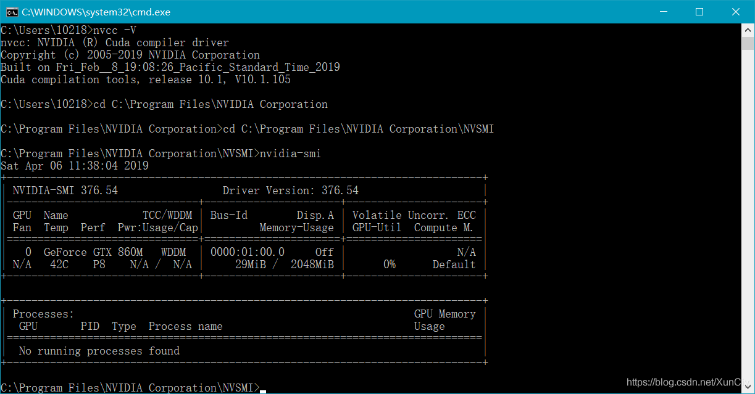Click the 'nvcc: NVIDIA (R) Cuda compiler driver' line
The height and width of the screenshot is (394, 755).
[115, 43]
